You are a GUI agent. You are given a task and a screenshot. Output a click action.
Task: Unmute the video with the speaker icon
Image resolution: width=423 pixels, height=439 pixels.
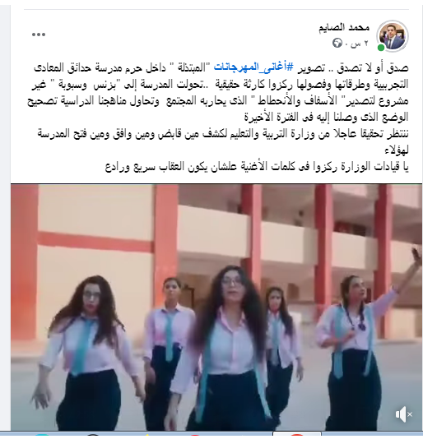coord(403,414)
